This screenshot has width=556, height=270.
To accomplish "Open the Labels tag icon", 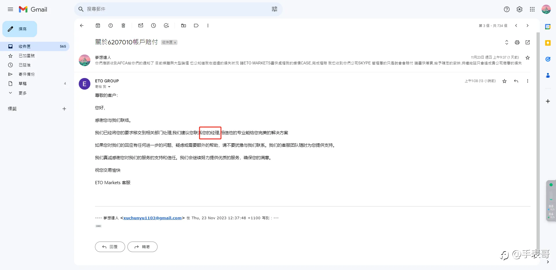I will [x=196, y=26].
